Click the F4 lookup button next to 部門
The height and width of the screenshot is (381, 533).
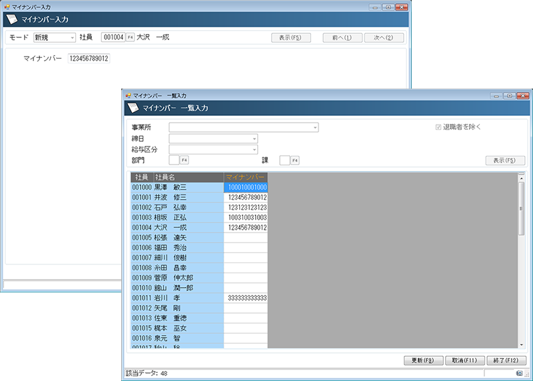(185, 160)
